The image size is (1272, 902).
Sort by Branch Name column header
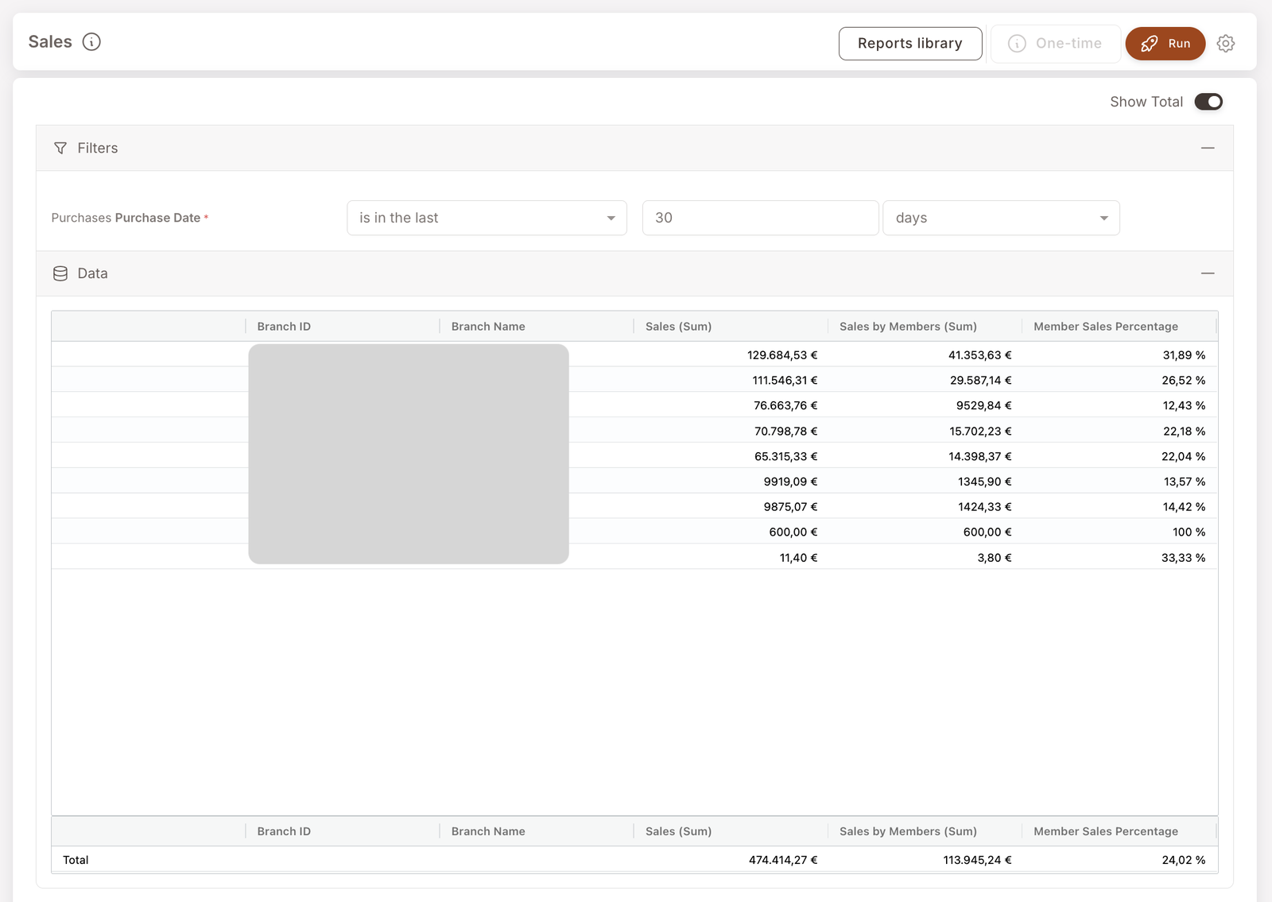click(x=488, y=327)
